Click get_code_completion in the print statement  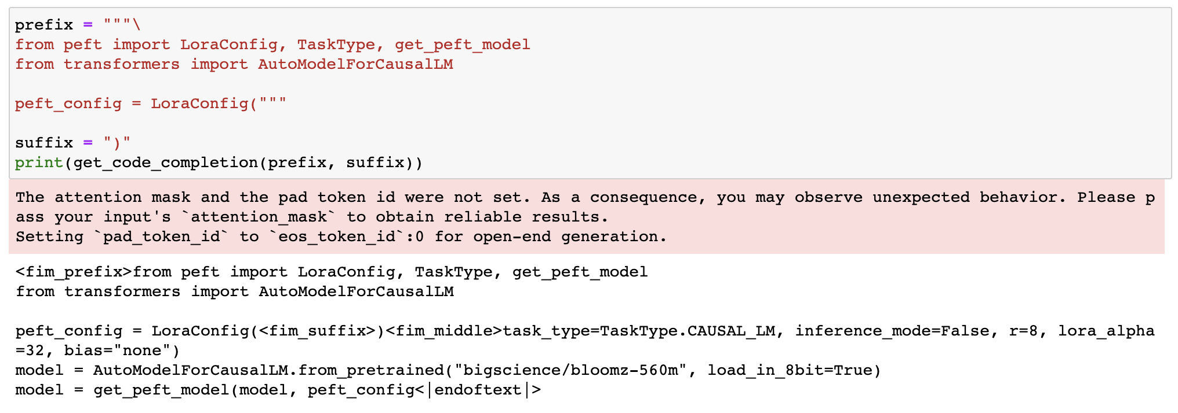tap(165, 163)
